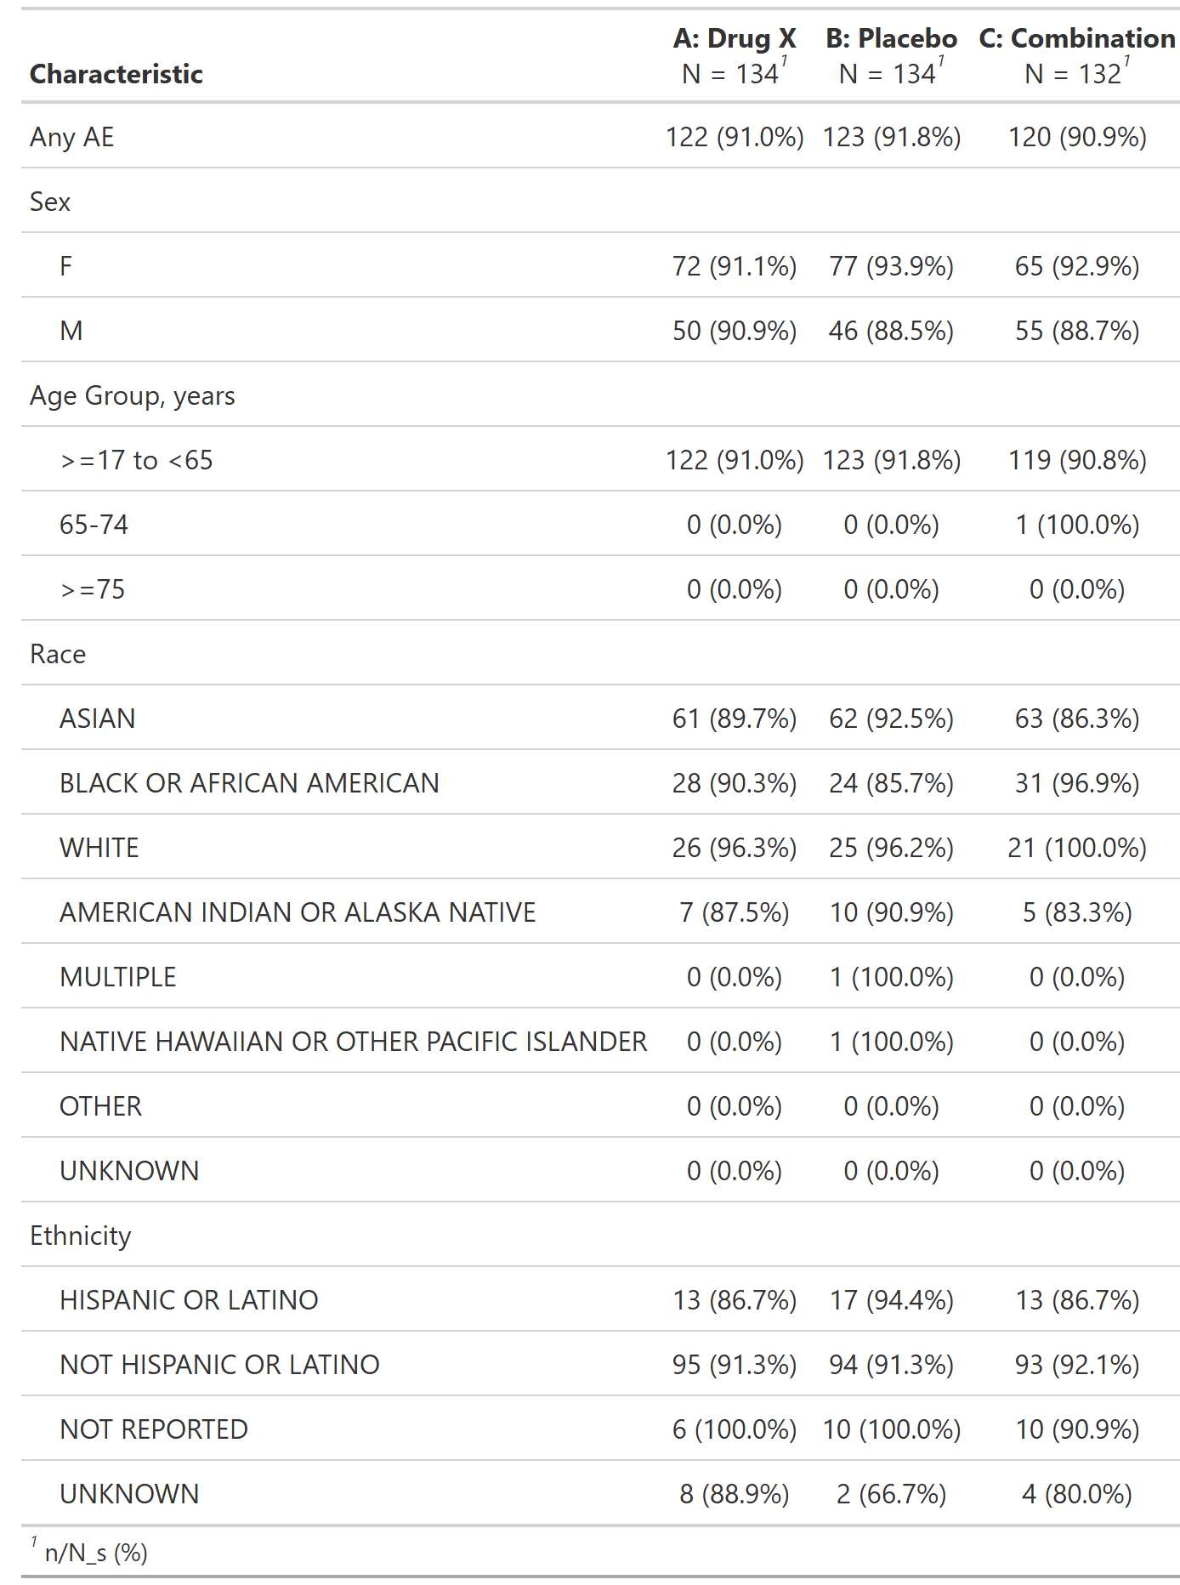Click Combination value for Any AE
This screenshot has height=1585, width=1180.
point(1076,137)
